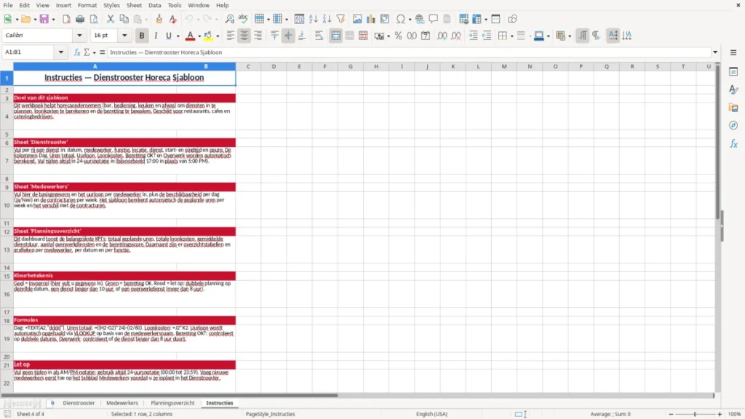This screenshot has height=419, width=745.
Task: Save the document using the floppy disk icon
Action: [44, 19]
